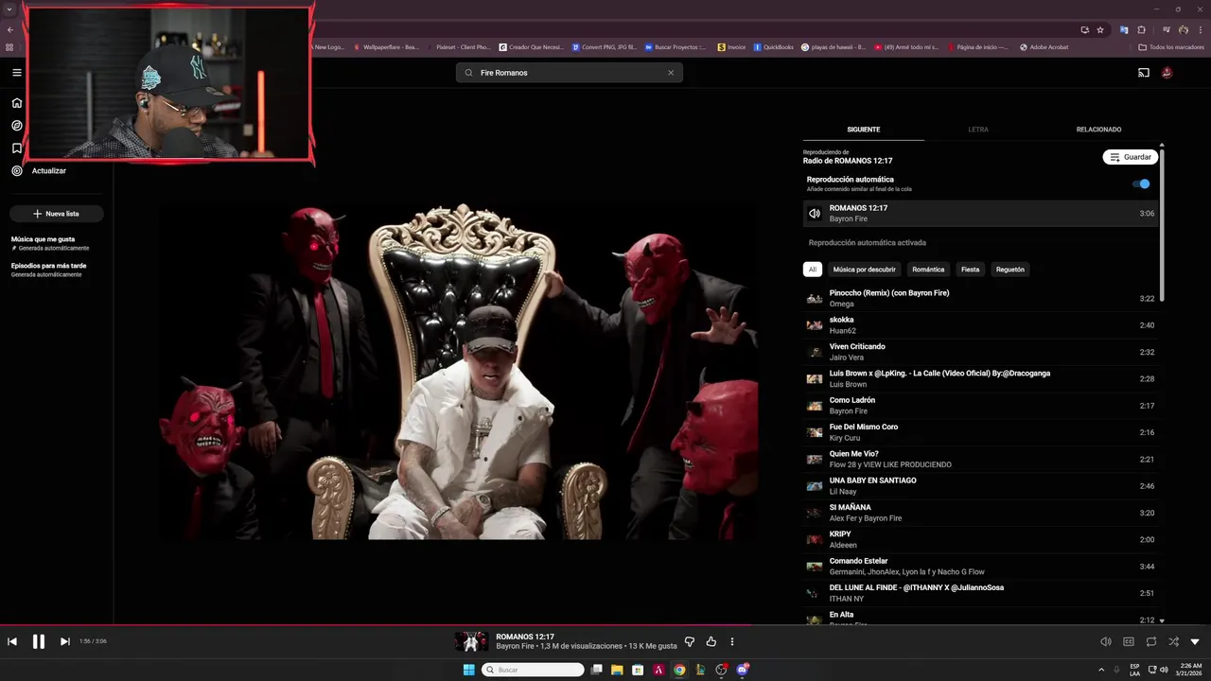Open the Windows Start menu
Image resolution: width=1211 pixels, height=681 pixels.
click(468, 670)
